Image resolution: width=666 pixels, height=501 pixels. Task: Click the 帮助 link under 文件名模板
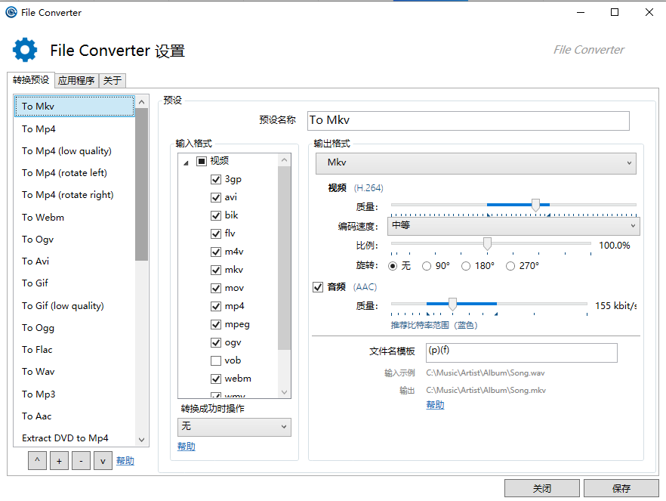[x=435, y=404]
